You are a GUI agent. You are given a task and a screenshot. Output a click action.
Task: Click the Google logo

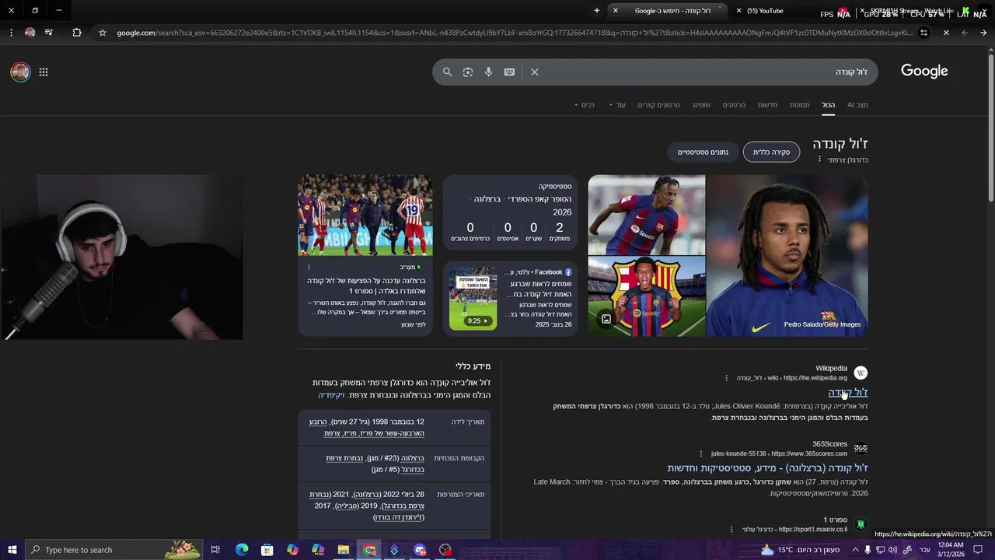pos(924,71)
